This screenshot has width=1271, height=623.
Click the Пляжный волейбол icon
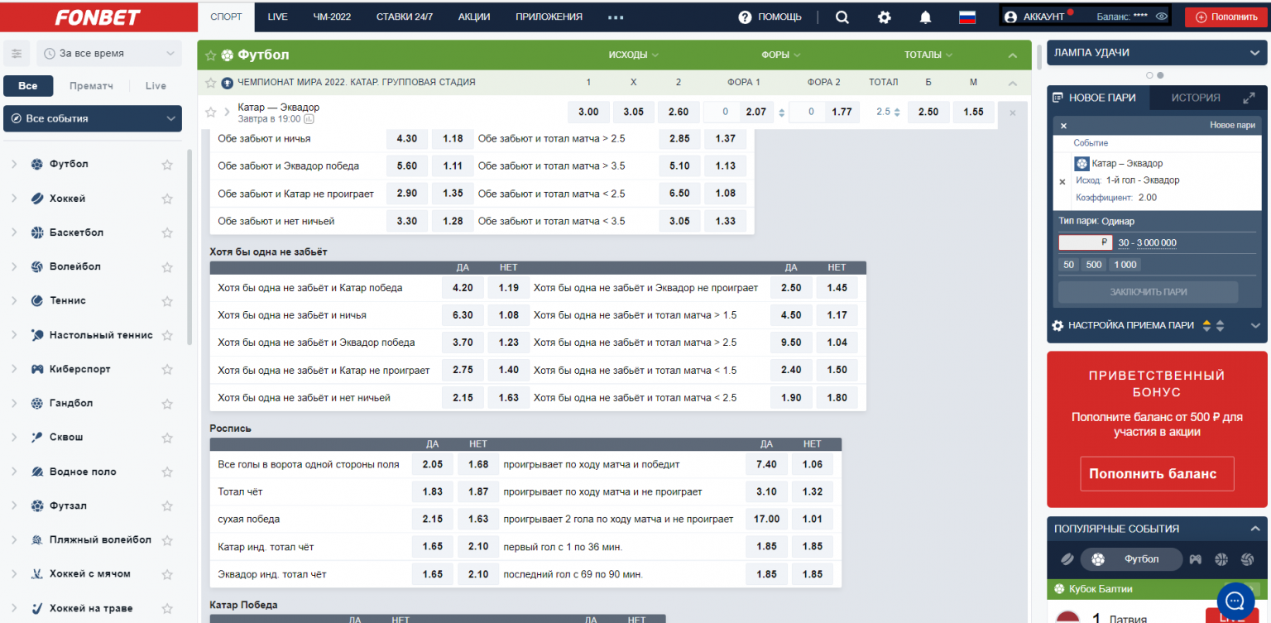coord(36,539)
